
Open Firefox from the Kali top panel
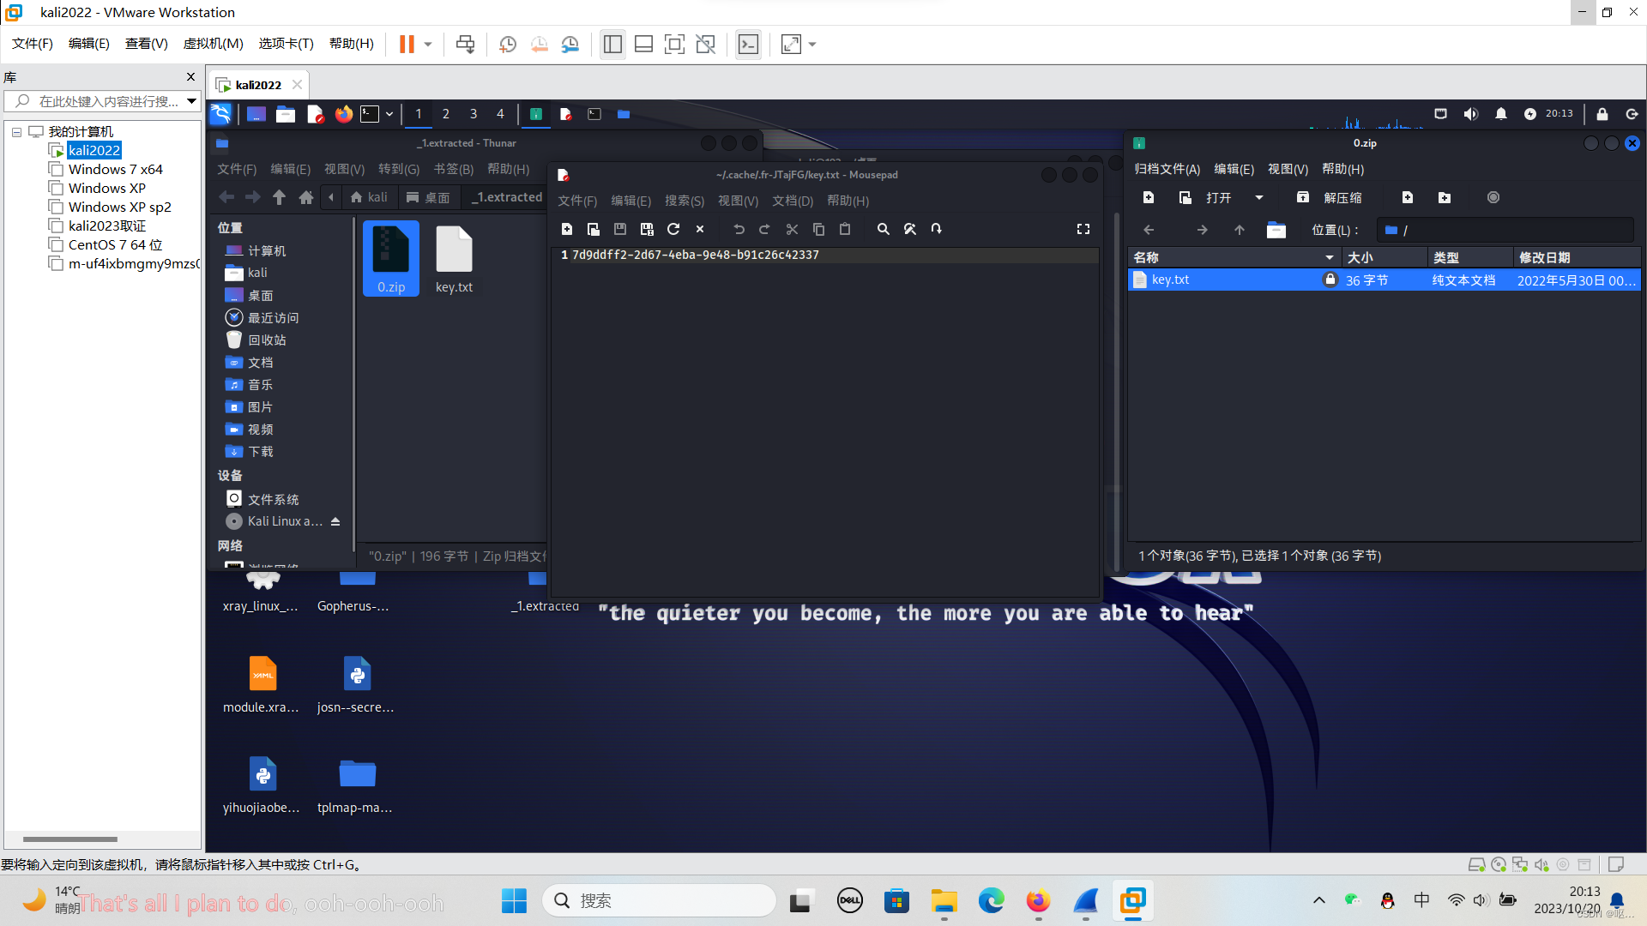[x=344, y=114]
